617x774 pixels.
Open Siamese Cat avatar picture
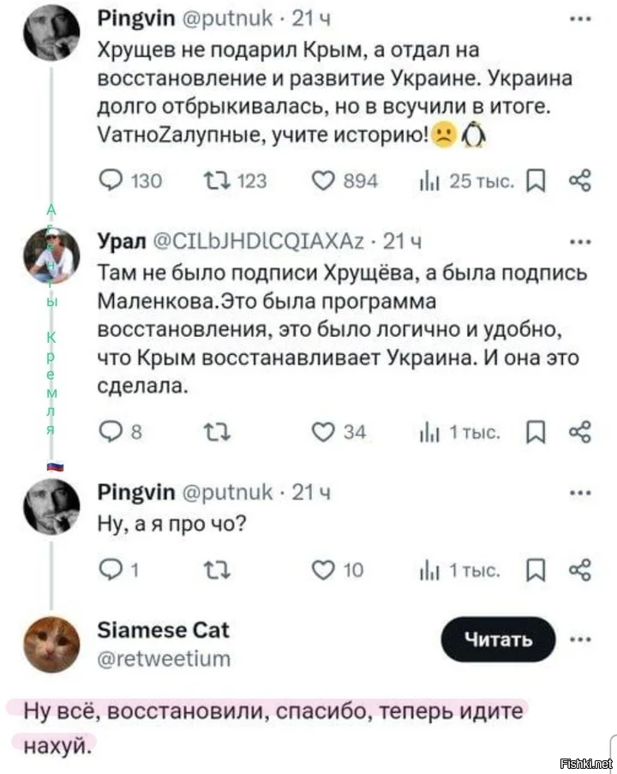[x=51, y=645]
